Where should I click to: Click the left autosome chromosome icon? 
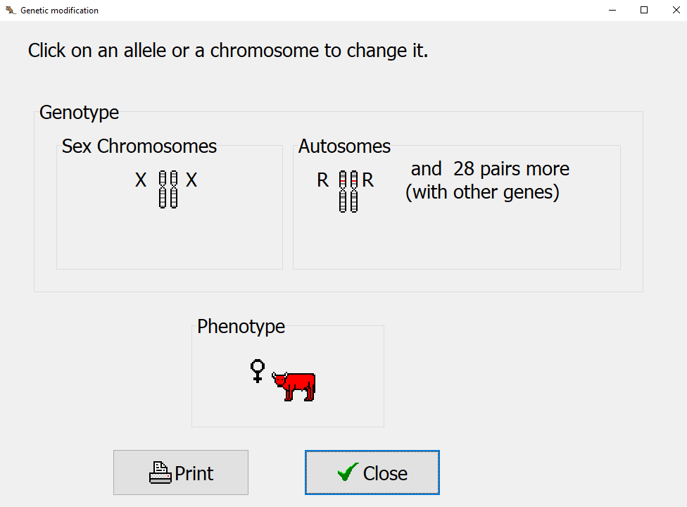(x=343, y=192)
